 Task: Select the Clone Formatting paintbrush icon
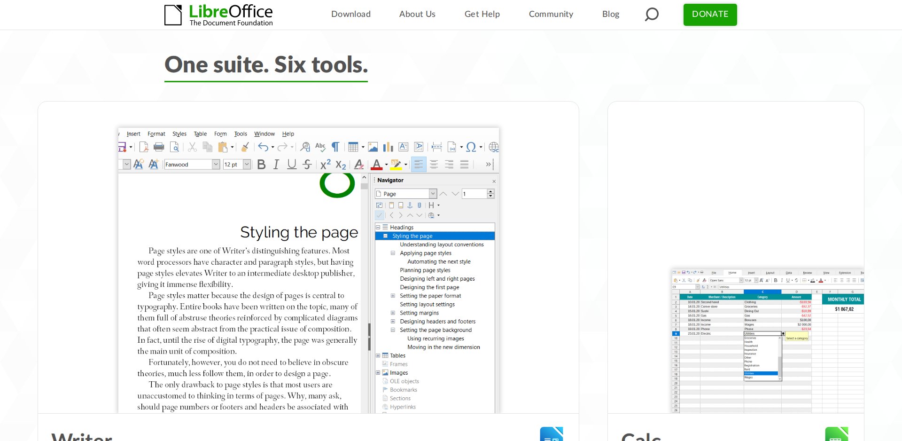click(245, 147)
